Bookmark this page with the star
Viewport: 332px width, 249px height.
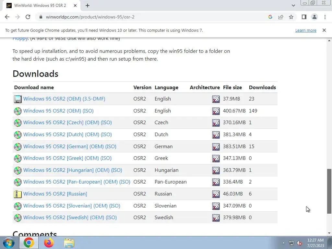tap(291, 17)
